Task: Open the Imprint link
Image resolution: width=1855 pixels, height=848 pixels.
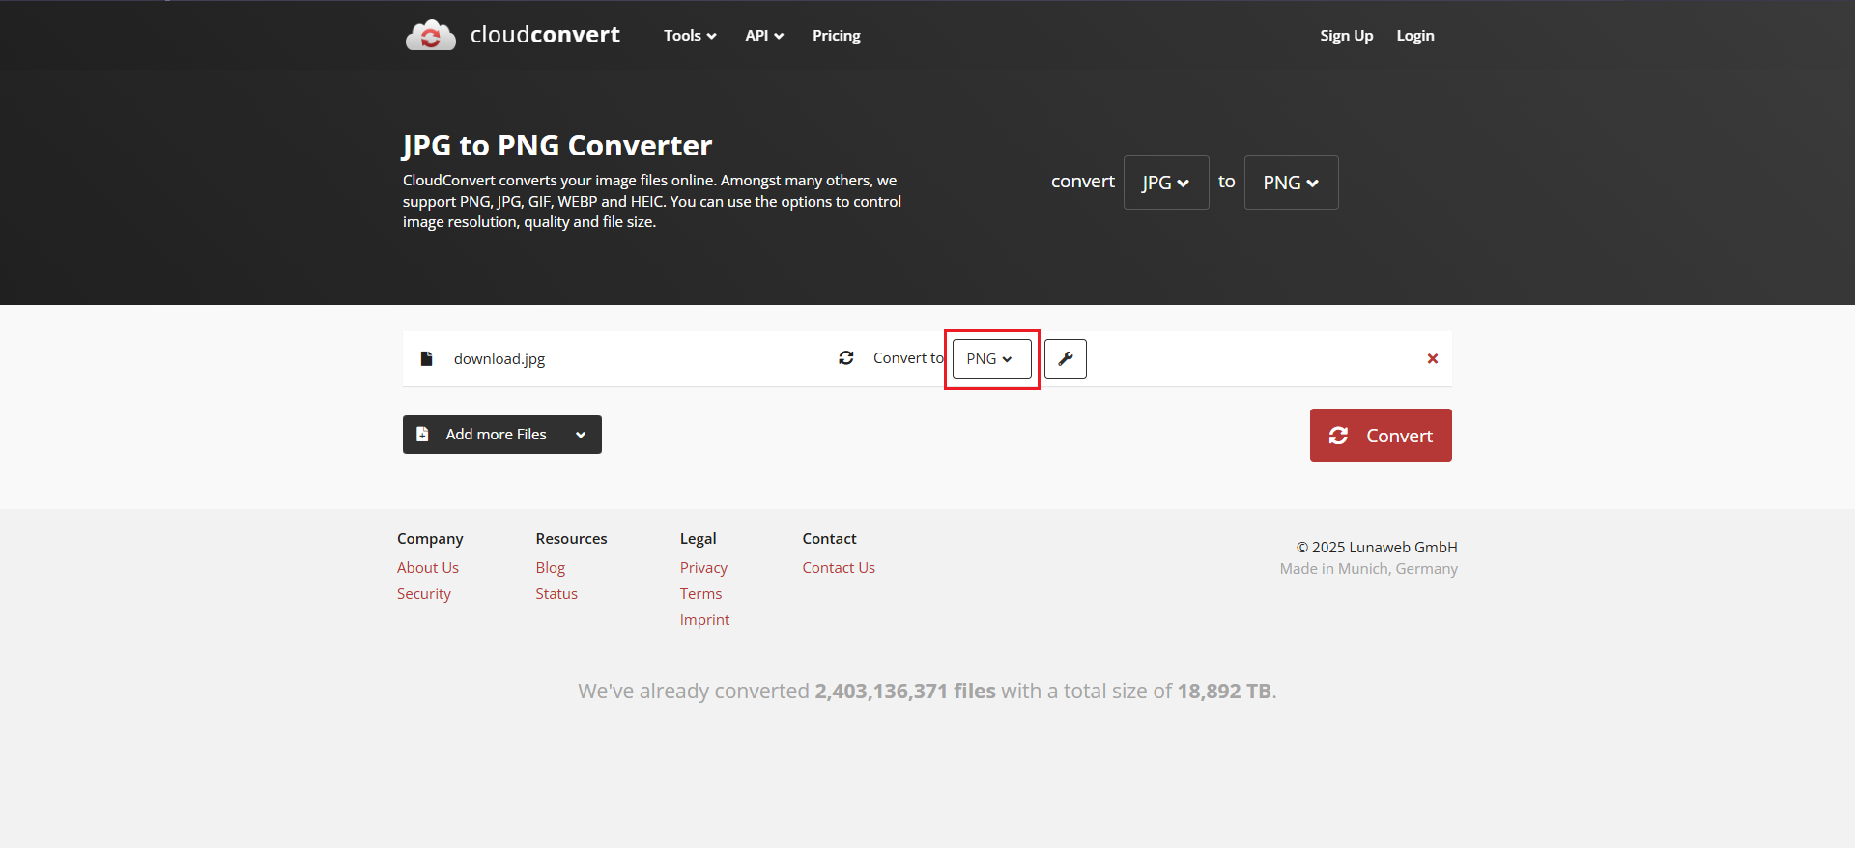Action: point(704,620)
